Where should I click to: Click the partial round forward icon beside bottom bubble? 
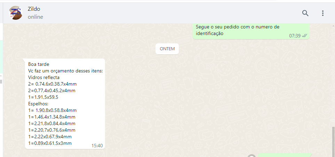252,156
